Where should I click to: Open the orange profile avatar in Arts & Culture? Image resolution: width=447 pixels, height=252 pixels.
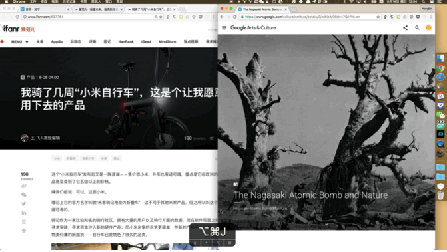(x=428, y=27)
